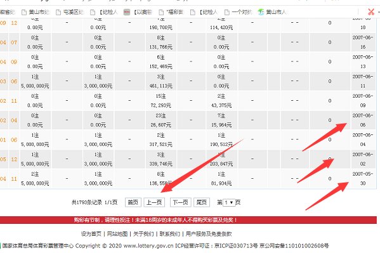380x253 pixels.
Task: Select the 461,113元 prize cell
Action: pos(161,86)
